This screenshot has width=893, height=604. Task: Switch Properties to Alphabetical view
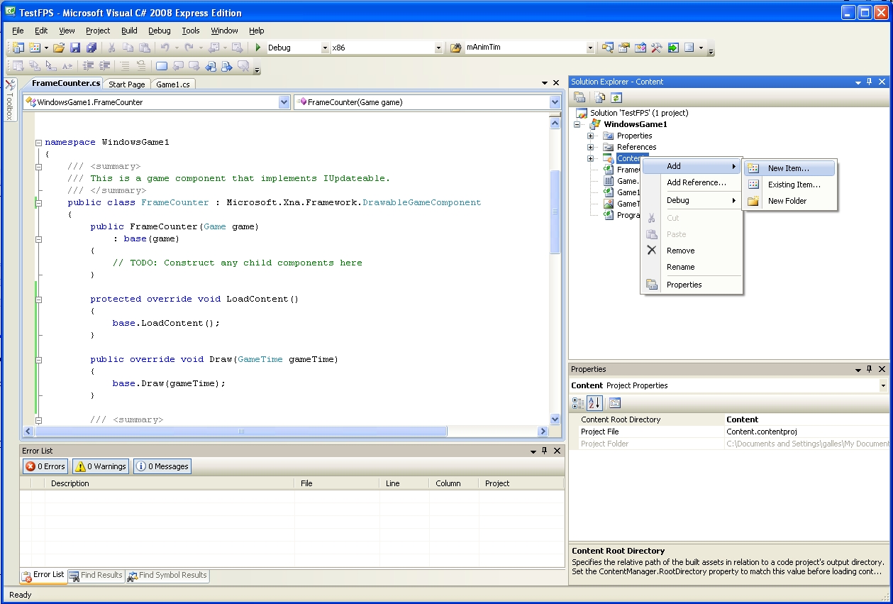pos(594,403)
